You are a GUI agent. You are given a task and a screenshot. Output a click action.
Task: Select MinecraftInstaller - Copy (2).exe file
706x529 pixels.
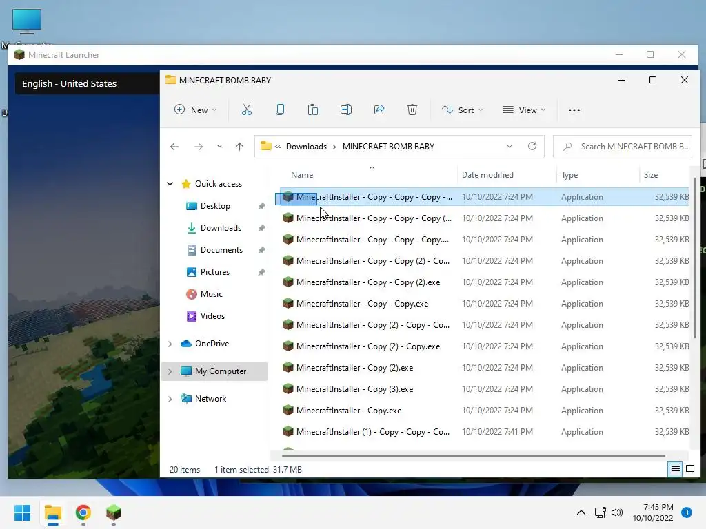(x=485, y=368)
